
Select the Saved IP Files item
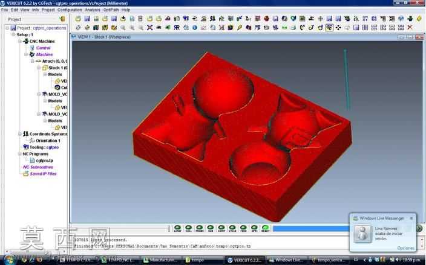[x=43, y=174]
